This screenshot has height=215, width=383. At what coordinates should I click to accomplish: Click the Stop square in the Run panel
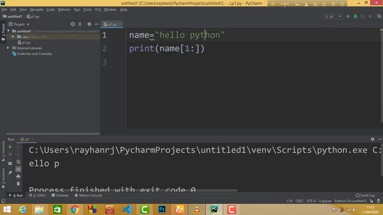pos(10,155)
